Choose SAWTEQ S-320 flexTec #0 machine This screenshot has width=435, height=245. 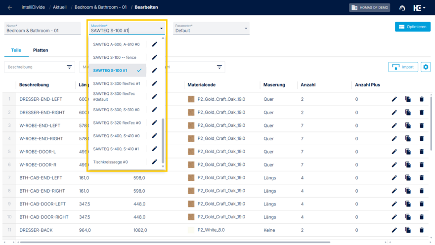pos(117,123)
